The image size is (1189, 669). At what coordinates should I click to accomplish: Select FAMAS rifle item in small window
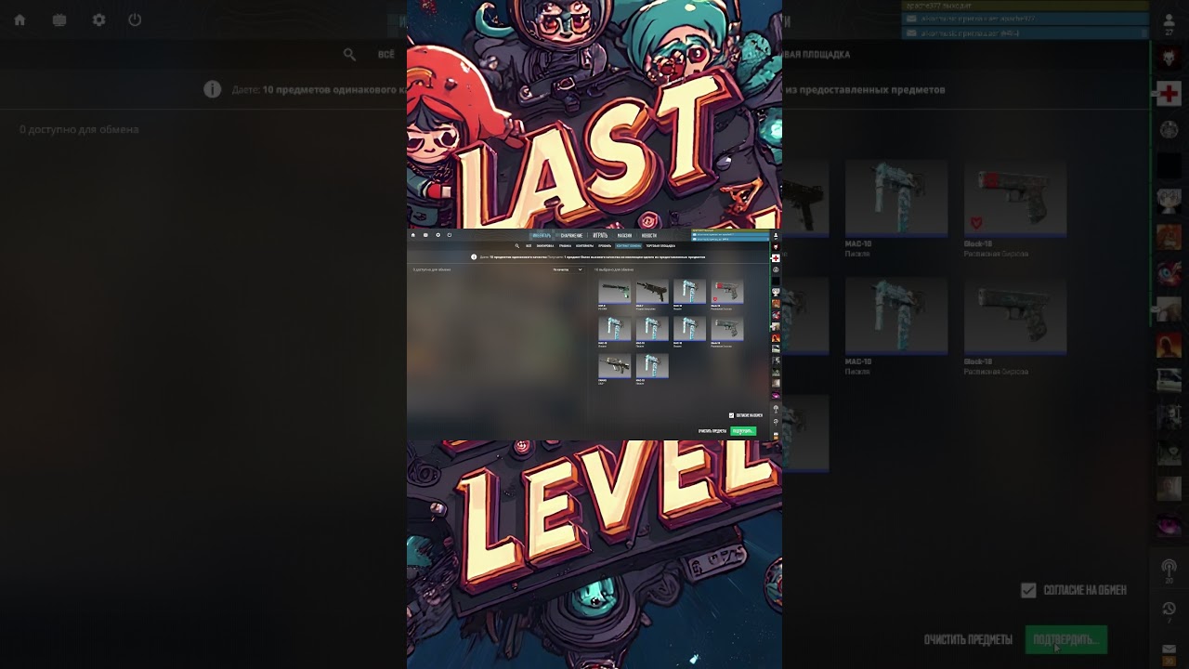coord(614,366)
